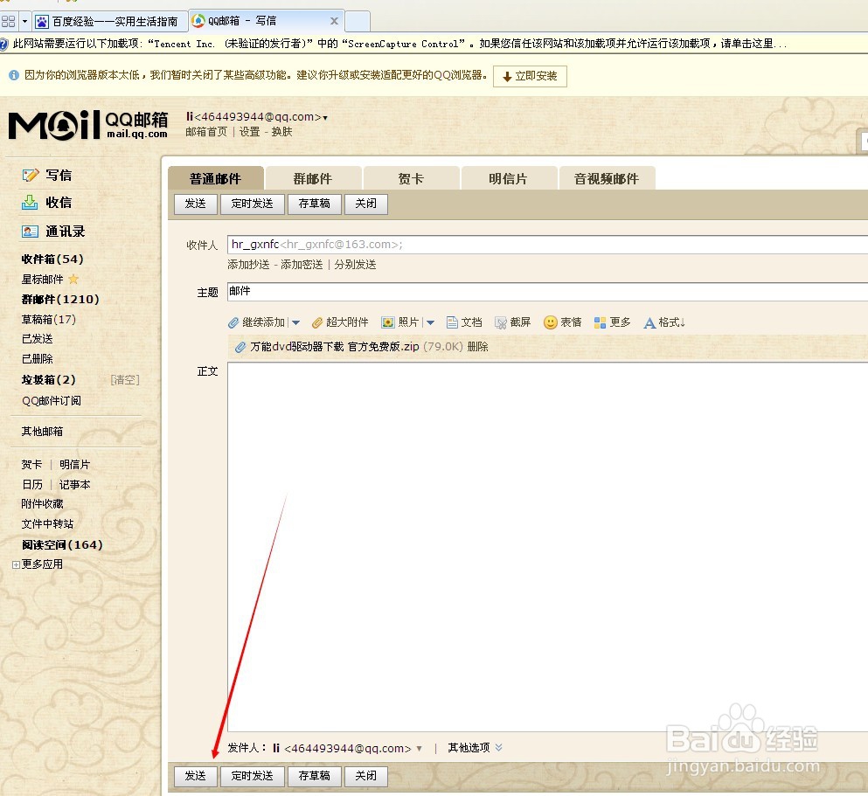This screenshot has height=796, width=868.
Task: Click the 照片 picture icon
Action: click(x=388, y=322)
